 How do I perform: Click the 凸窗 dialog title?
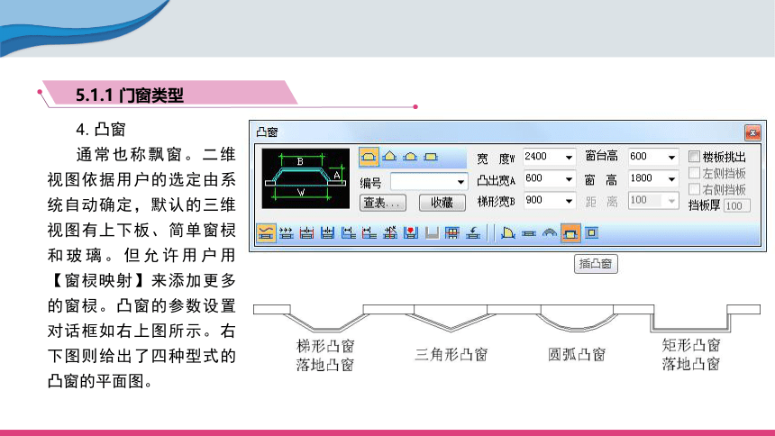point(268,132)
